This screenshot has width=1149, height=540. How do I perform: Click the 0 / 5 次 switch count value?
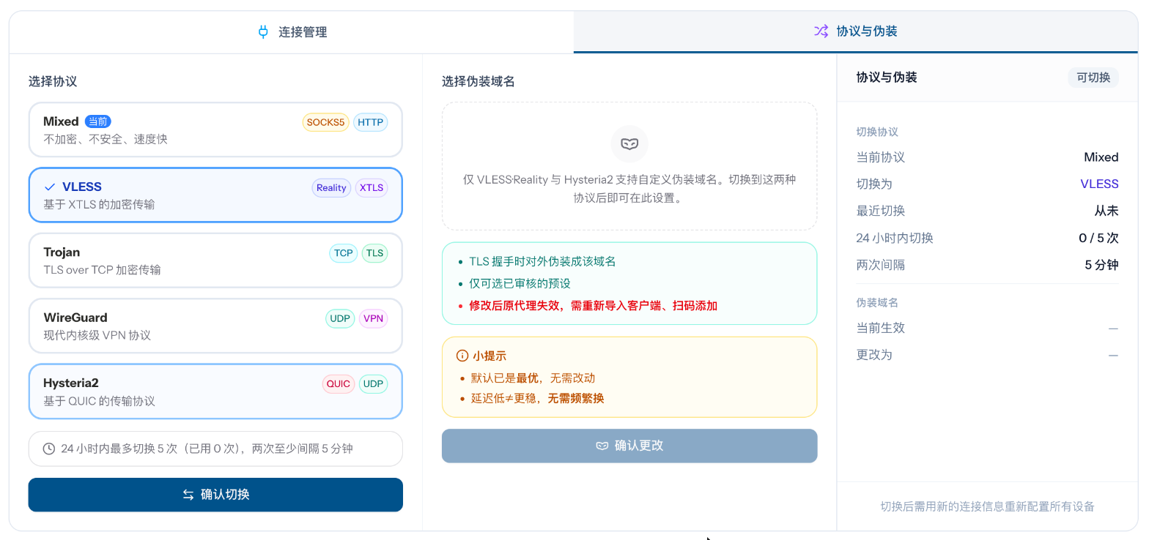[1098, 238]
